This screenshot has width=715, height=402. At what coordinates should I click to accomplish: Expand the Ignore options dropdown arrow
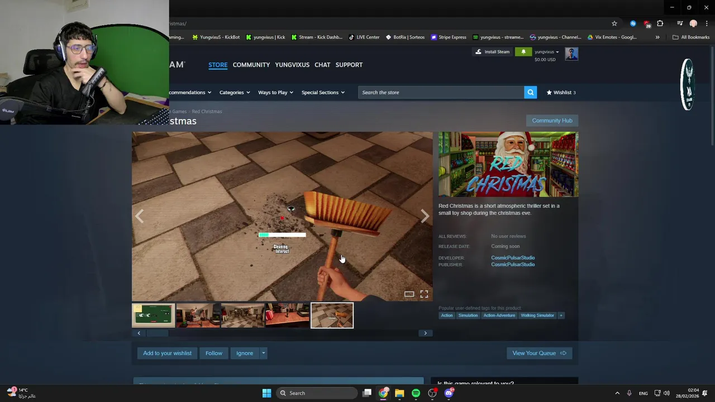click(x=263, y=353)
